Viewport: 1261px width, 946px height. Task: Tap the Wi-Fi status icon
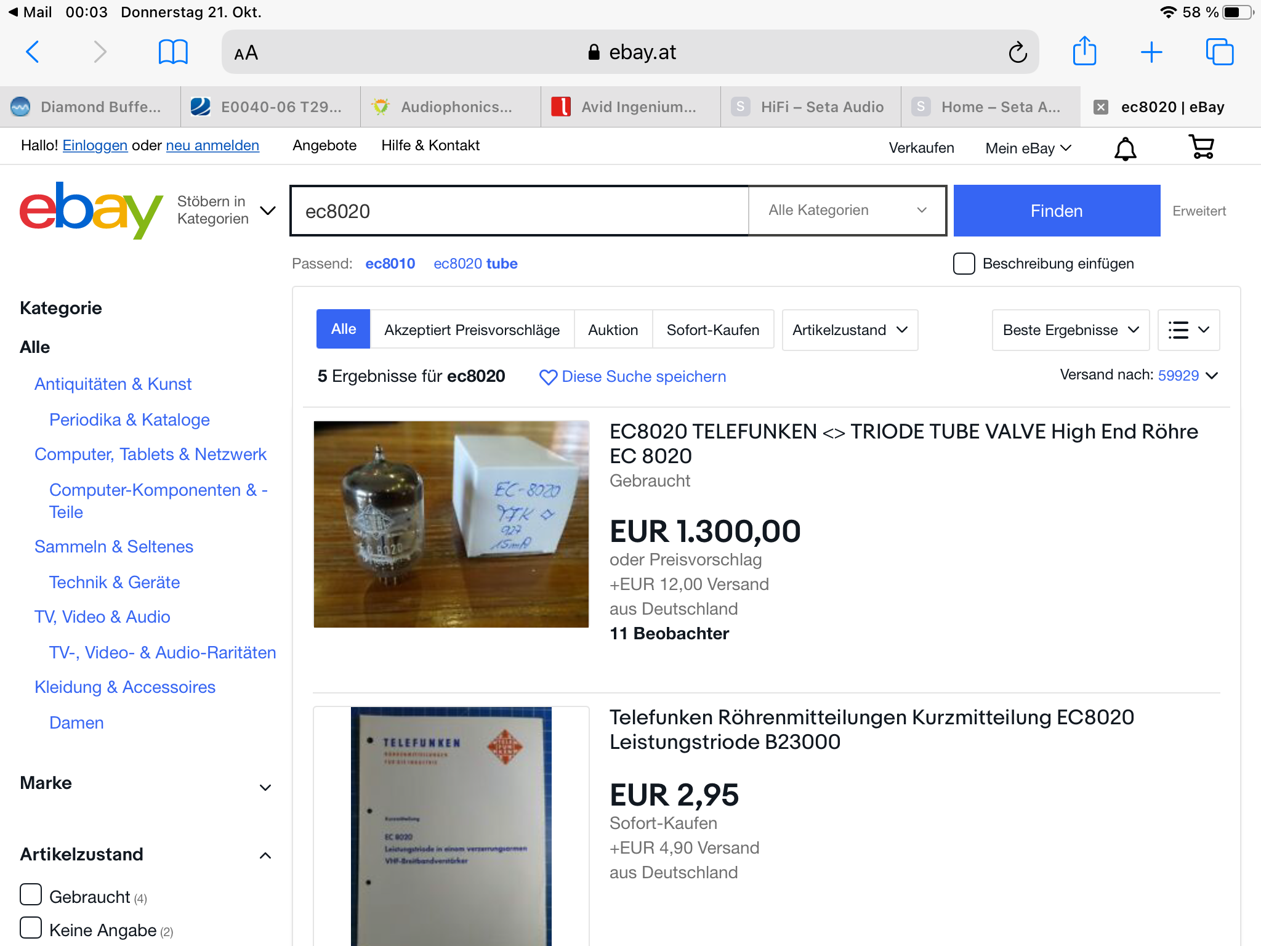[1168, 12]
